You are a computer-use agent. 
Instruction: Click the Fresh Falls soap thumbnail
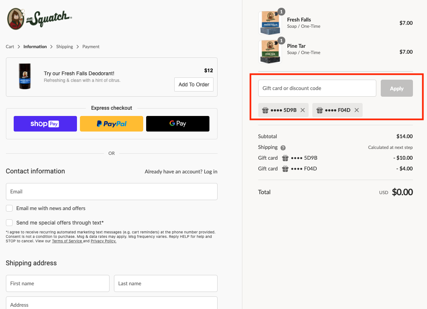(x=270, y=23)
